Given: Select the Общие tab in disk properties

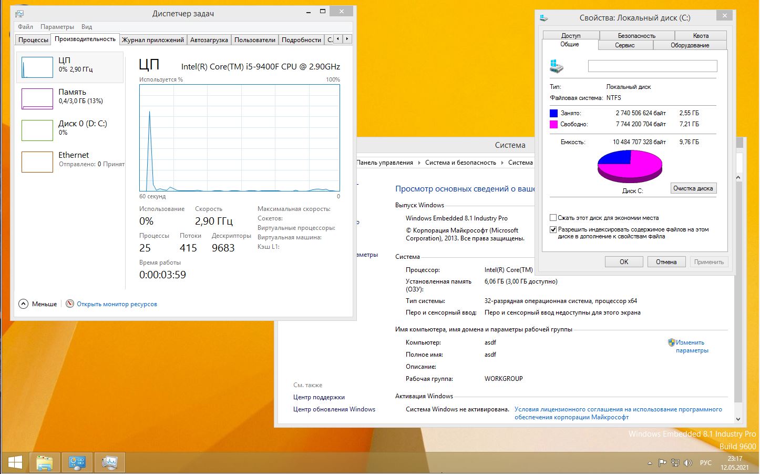Looking at the screenshot, I should point(570,45).
